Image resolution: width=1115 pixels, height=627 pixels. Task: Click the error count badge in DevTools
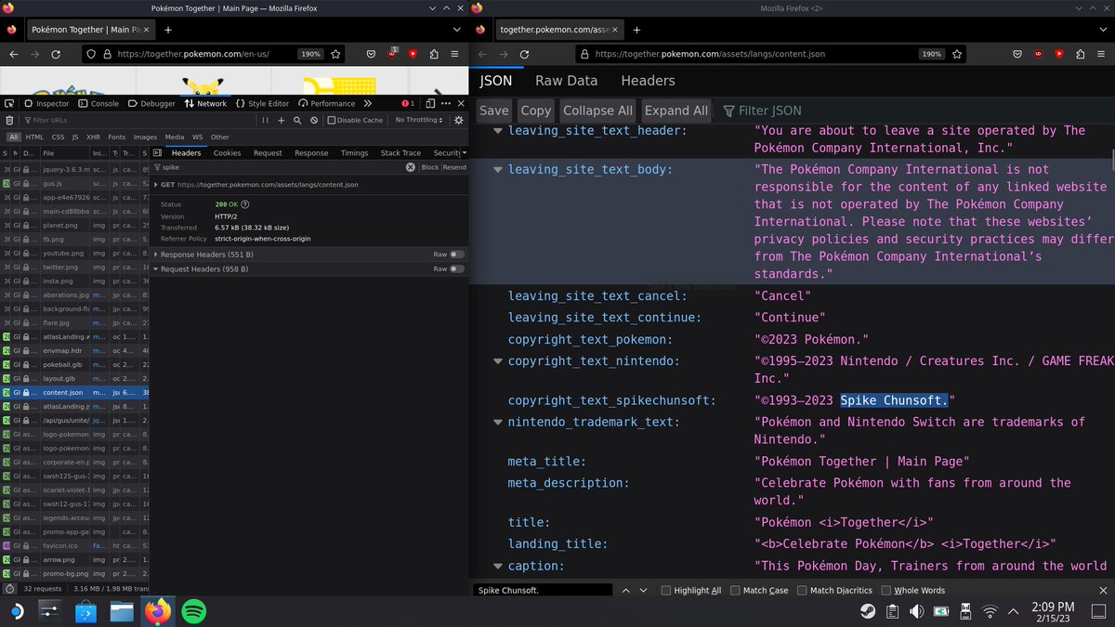408,103
